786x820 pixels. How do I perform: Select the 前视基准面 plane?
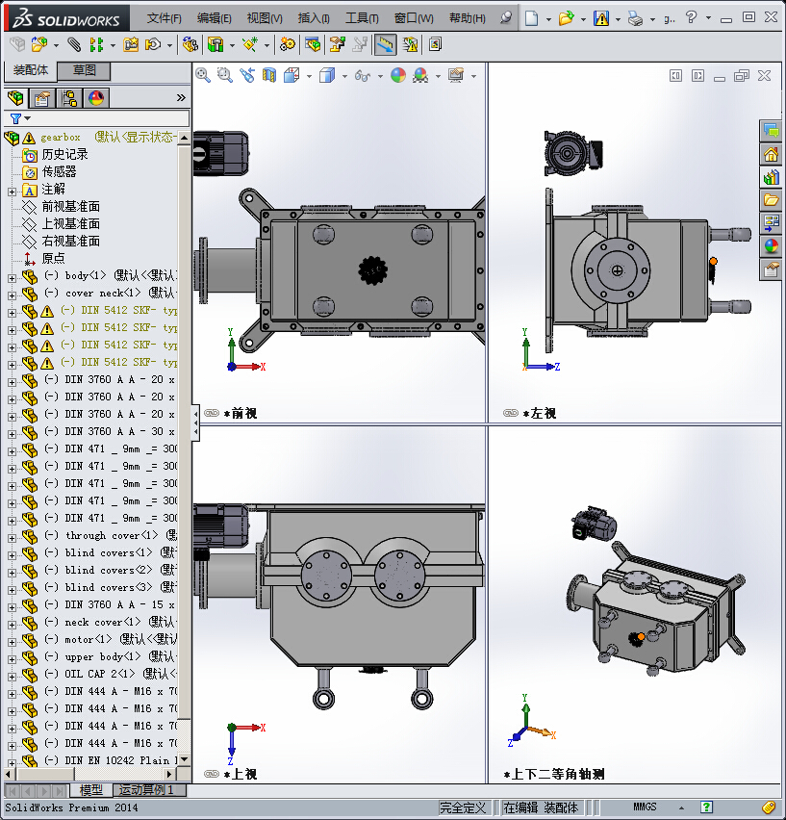pos(70,207)
